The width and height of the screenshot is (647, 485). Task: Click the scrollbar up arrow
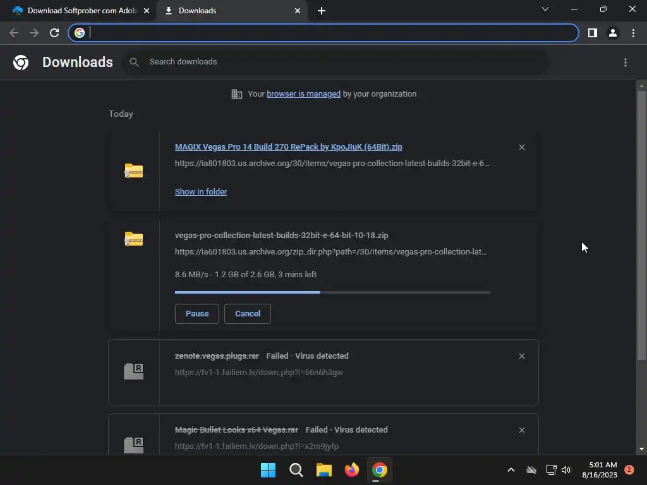[641, 86]
